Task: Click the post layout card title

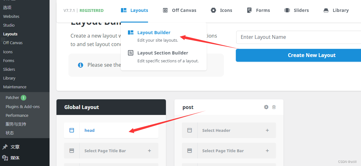Action: [188, 107]
